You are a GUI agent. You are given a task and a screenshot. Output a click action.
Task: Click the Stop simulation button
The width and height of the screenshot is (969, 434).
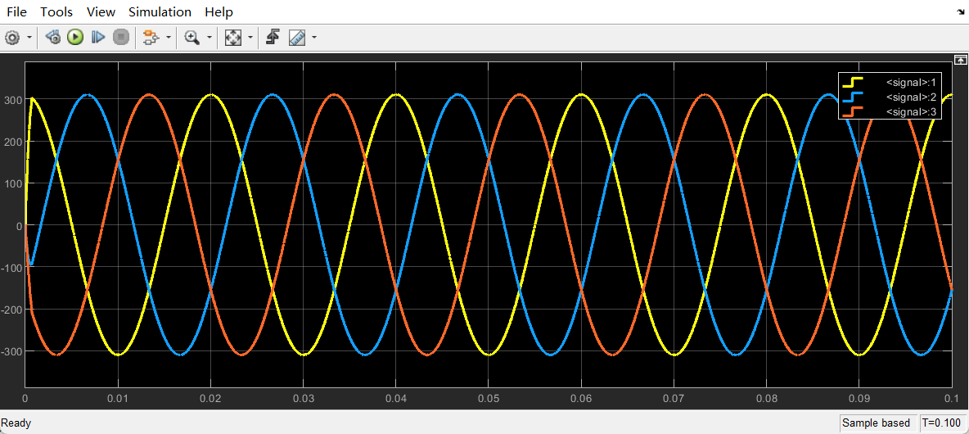[x=121, y=37]
